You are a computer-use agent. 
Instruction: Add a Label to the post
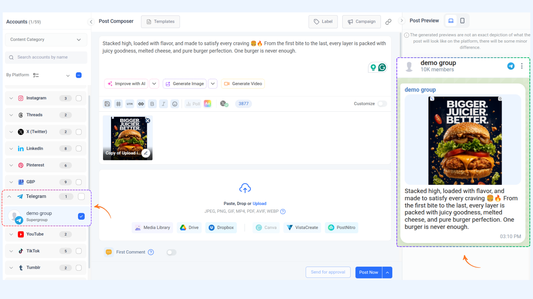pos(323,22)
